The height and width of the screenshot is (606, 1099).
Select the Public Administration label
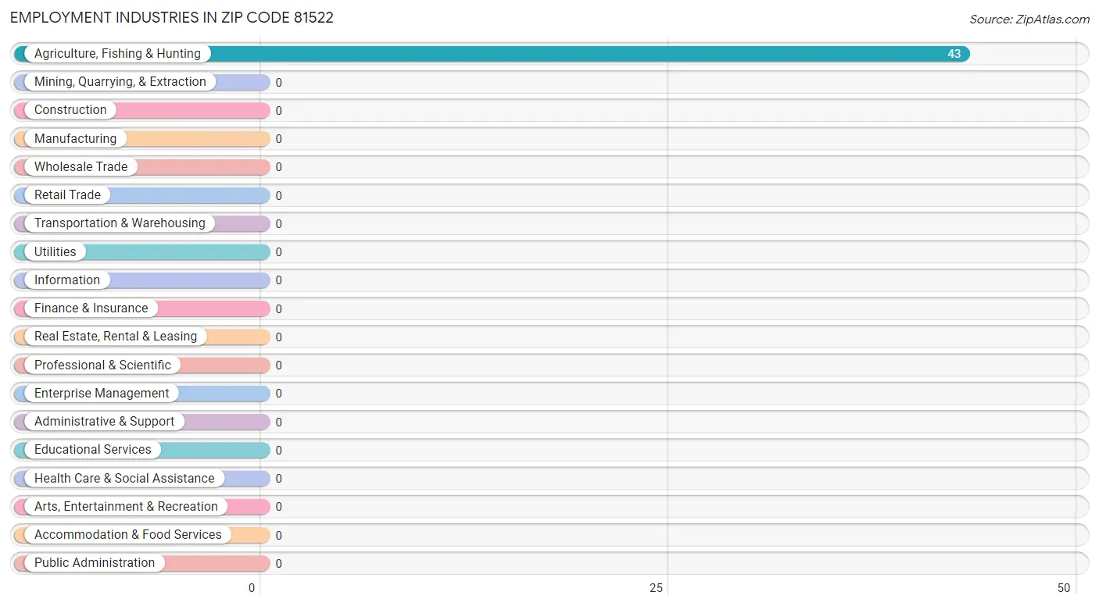[x=95, y=563]
